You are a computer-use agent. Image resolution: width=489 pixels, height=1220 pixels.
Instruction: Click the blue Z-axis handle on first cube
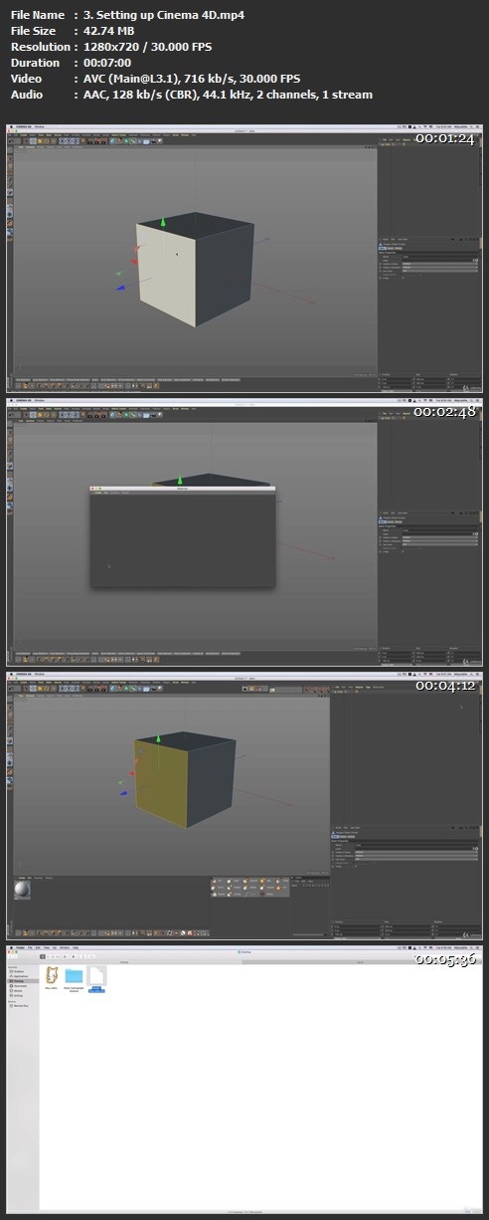121,289
